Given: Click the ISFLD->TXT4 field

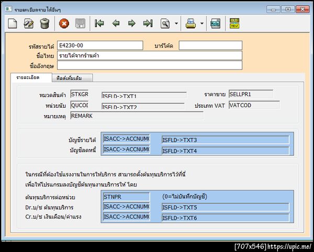Looking at the screenshot, I should pos(225,151).
